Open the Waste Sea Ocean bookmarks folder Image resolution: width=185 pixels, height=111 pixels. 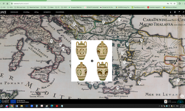coord(33,7)
